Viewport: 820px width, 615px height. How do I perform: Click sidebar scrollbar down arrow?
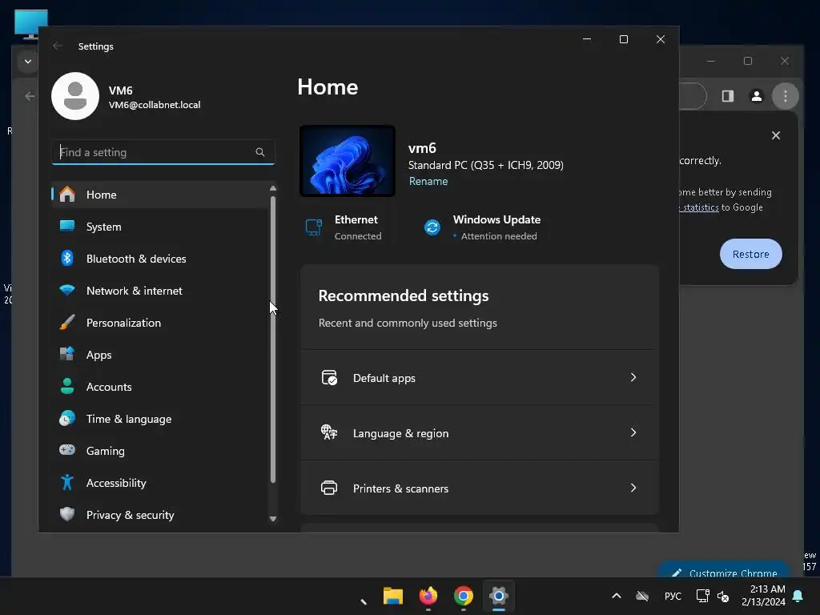pyautogui.click(x=273, y=519)
